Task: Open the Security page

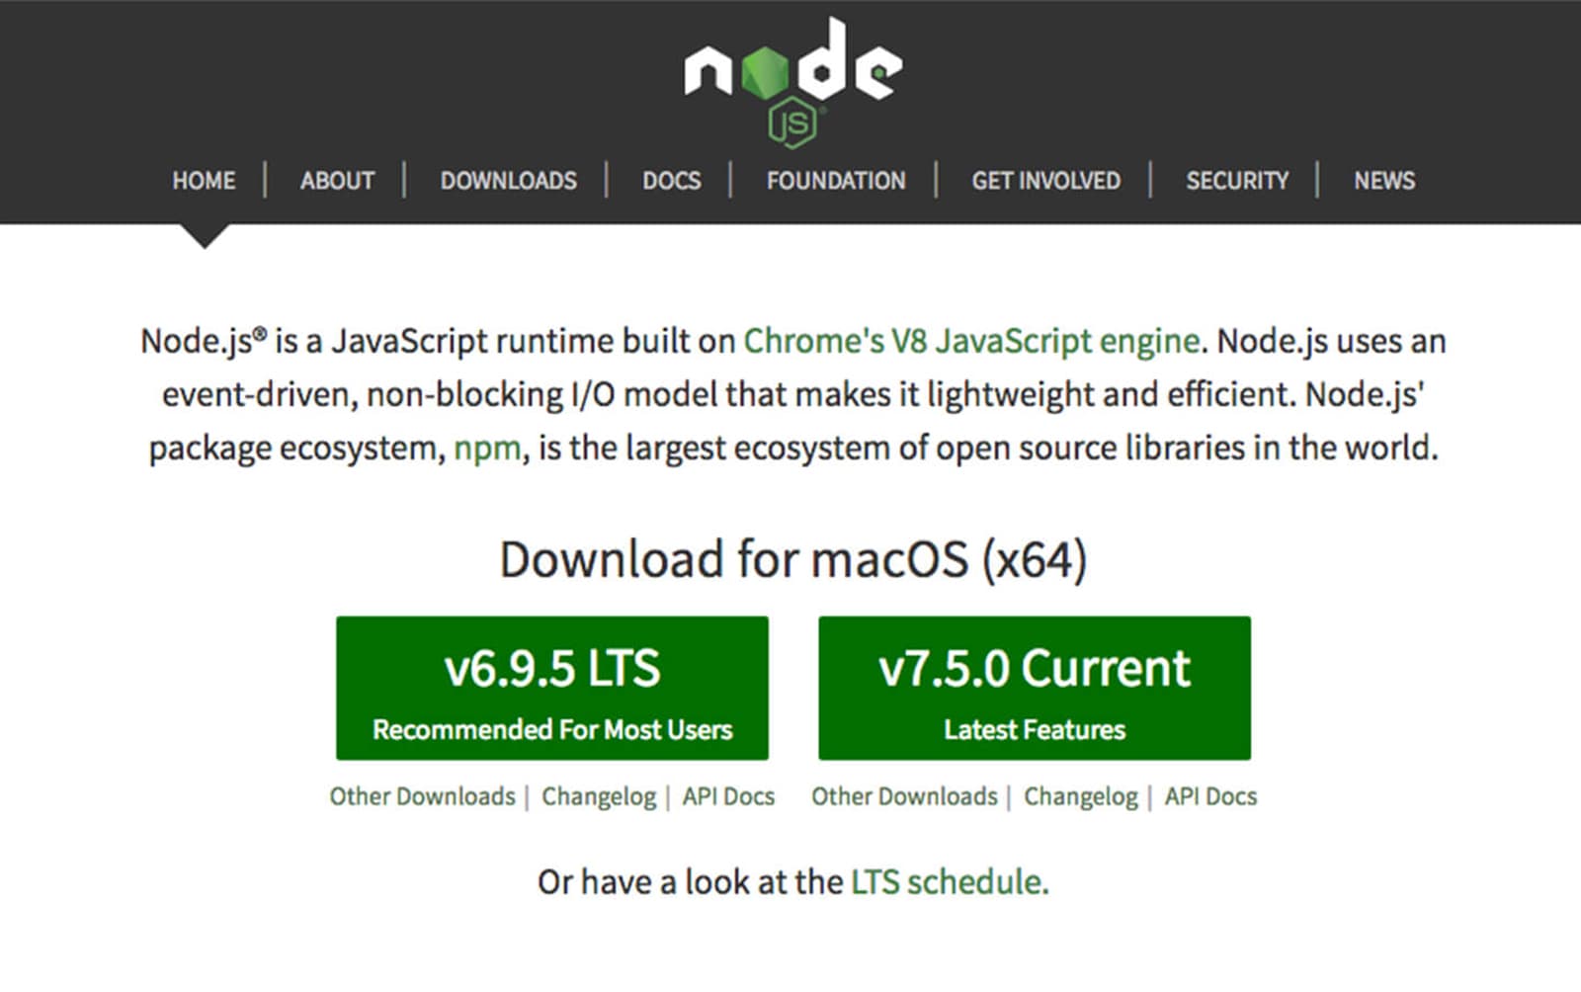Action: [x=1237, y=181]
